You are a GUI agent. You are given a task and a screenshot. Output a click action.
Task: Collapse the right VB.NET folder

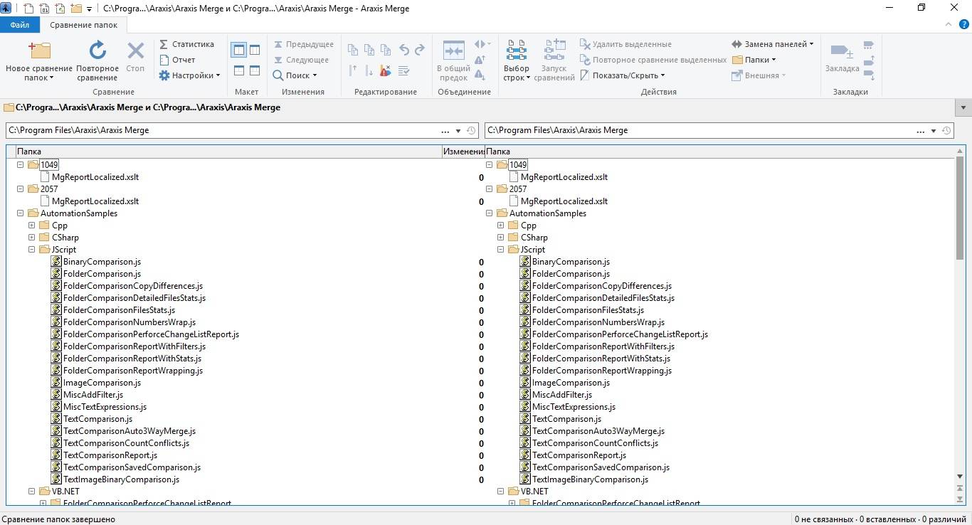500,492
